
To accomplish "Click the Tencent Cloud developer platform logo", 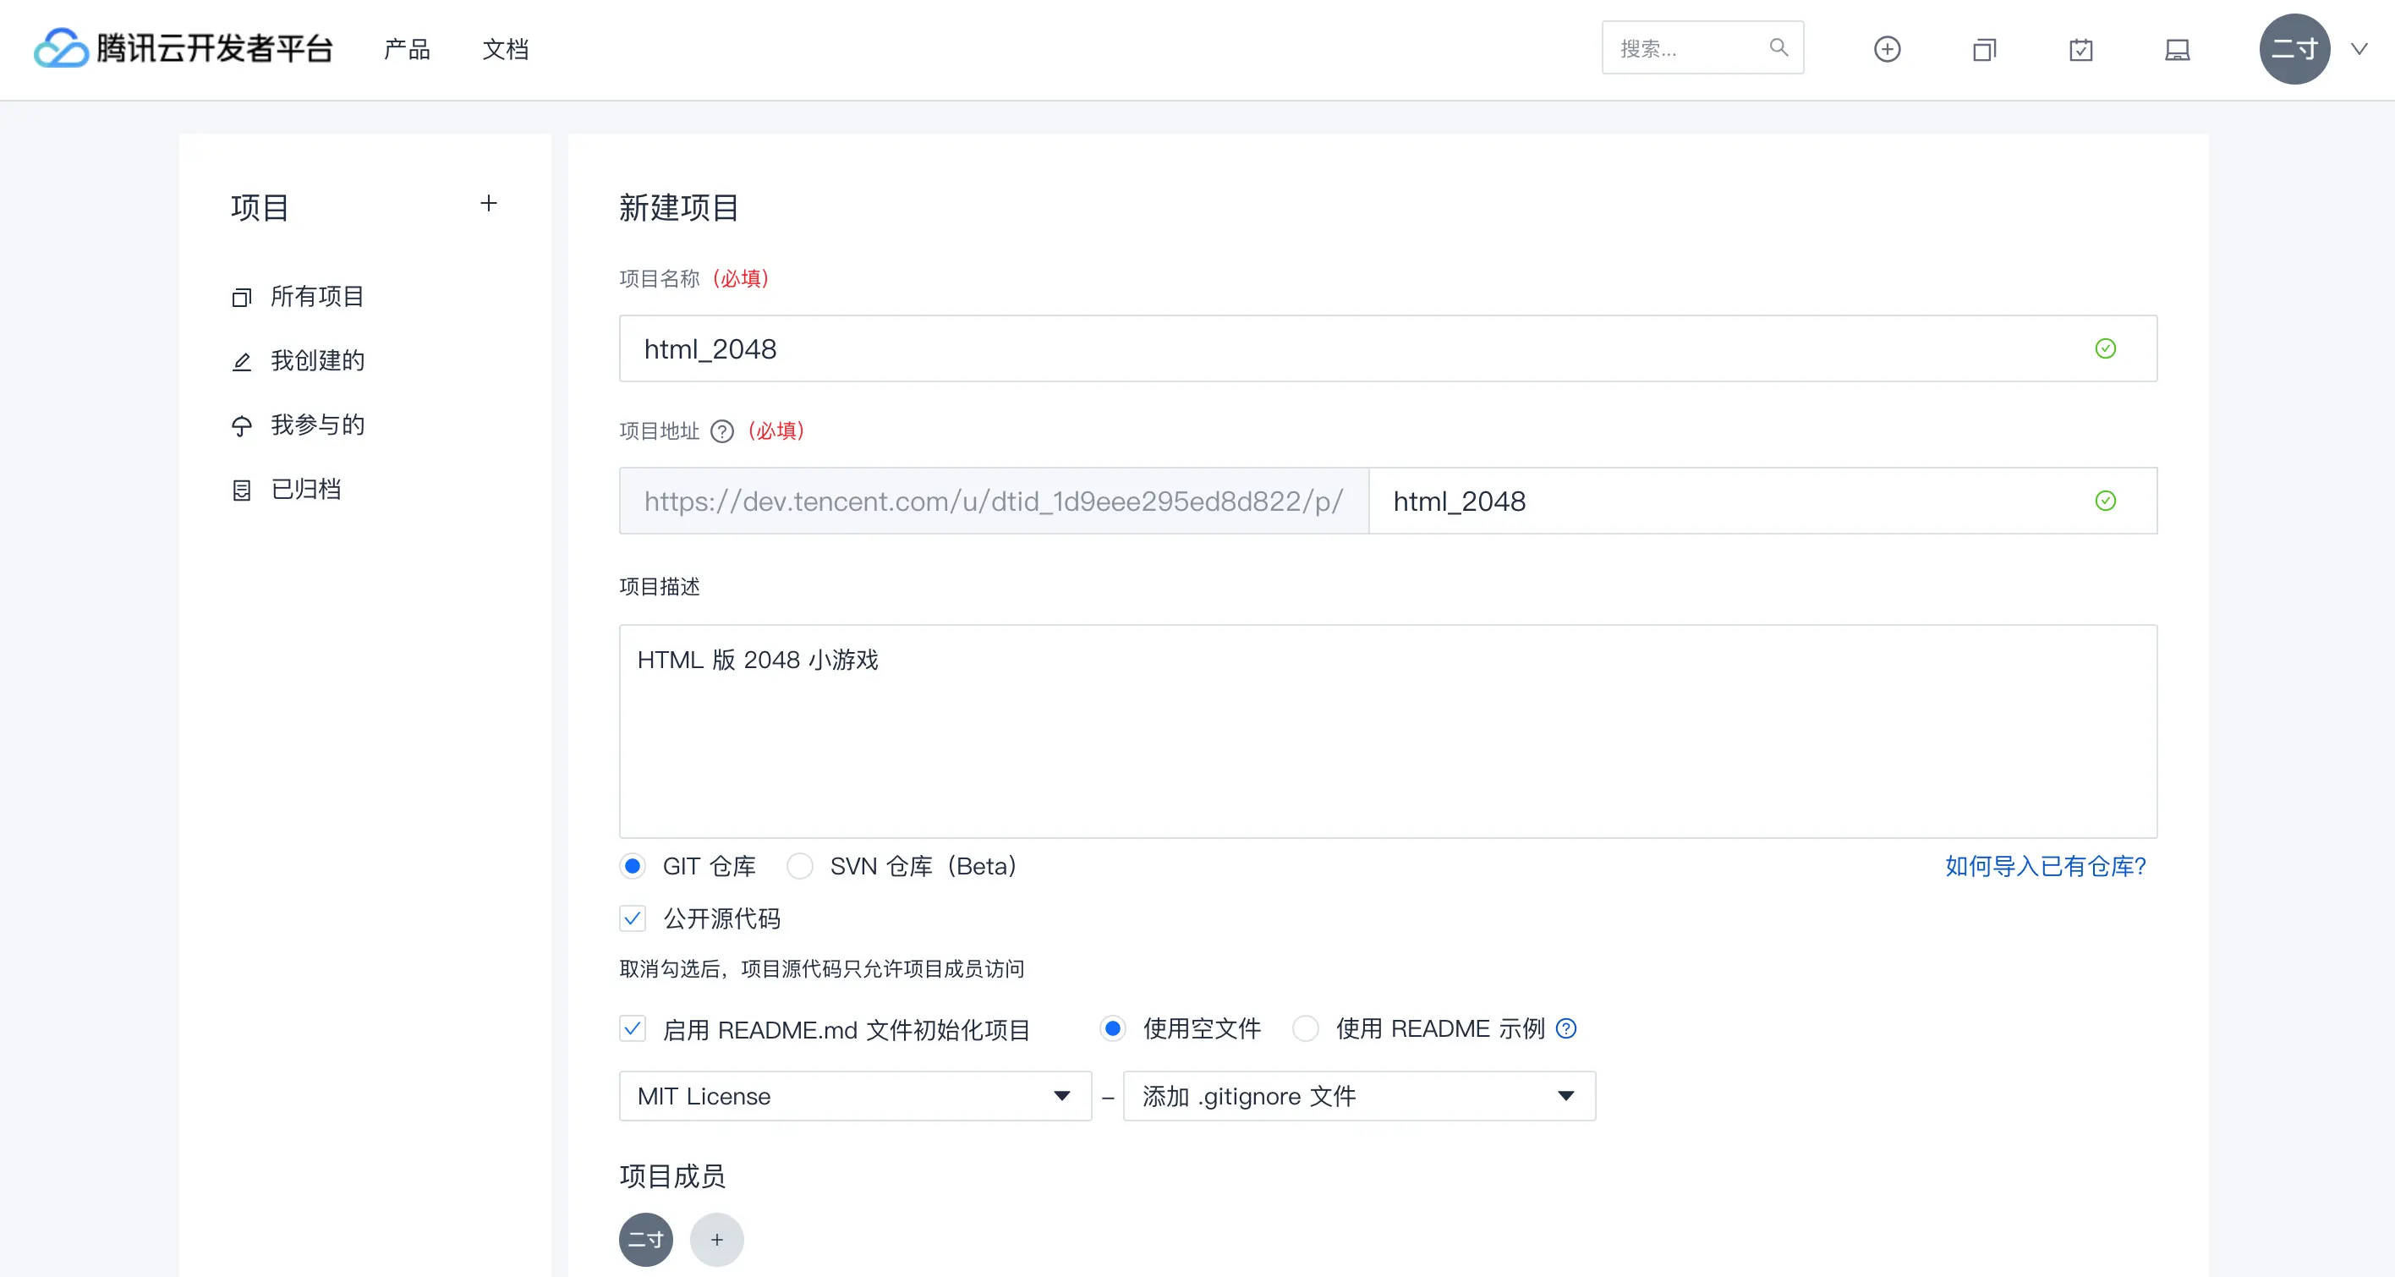I will [184, 48].
